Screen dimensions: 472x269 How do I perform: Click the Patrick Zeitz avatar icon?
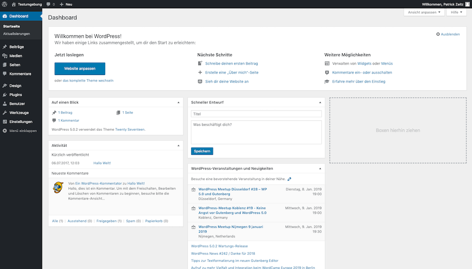(x=467, y=4)
